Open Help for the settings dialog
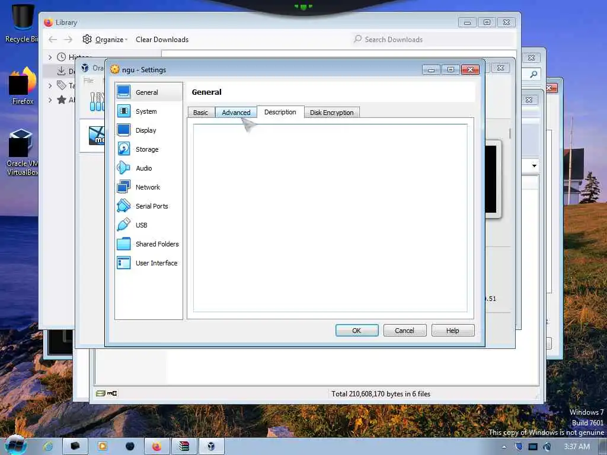 pos(452,331)
